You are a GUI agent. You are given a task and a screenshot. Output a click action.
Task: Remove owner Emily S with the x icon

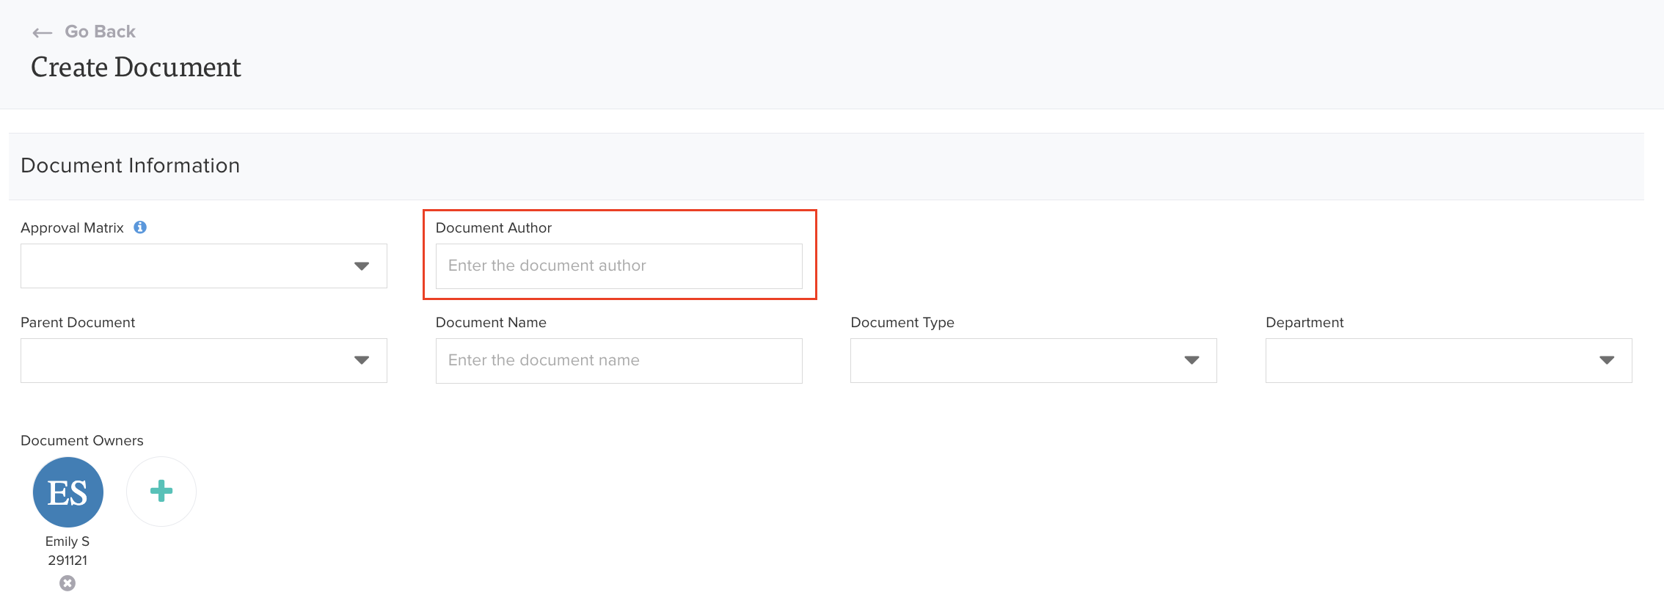pos(67,583)
